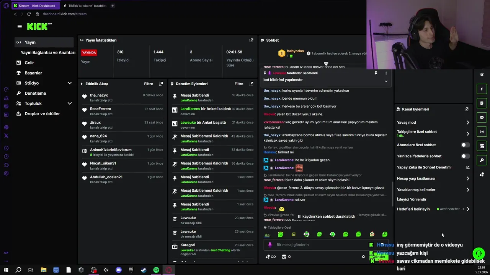
Task: Open Filtre in Denetim Eylemleri panel
Action: [x=239, y=84]
